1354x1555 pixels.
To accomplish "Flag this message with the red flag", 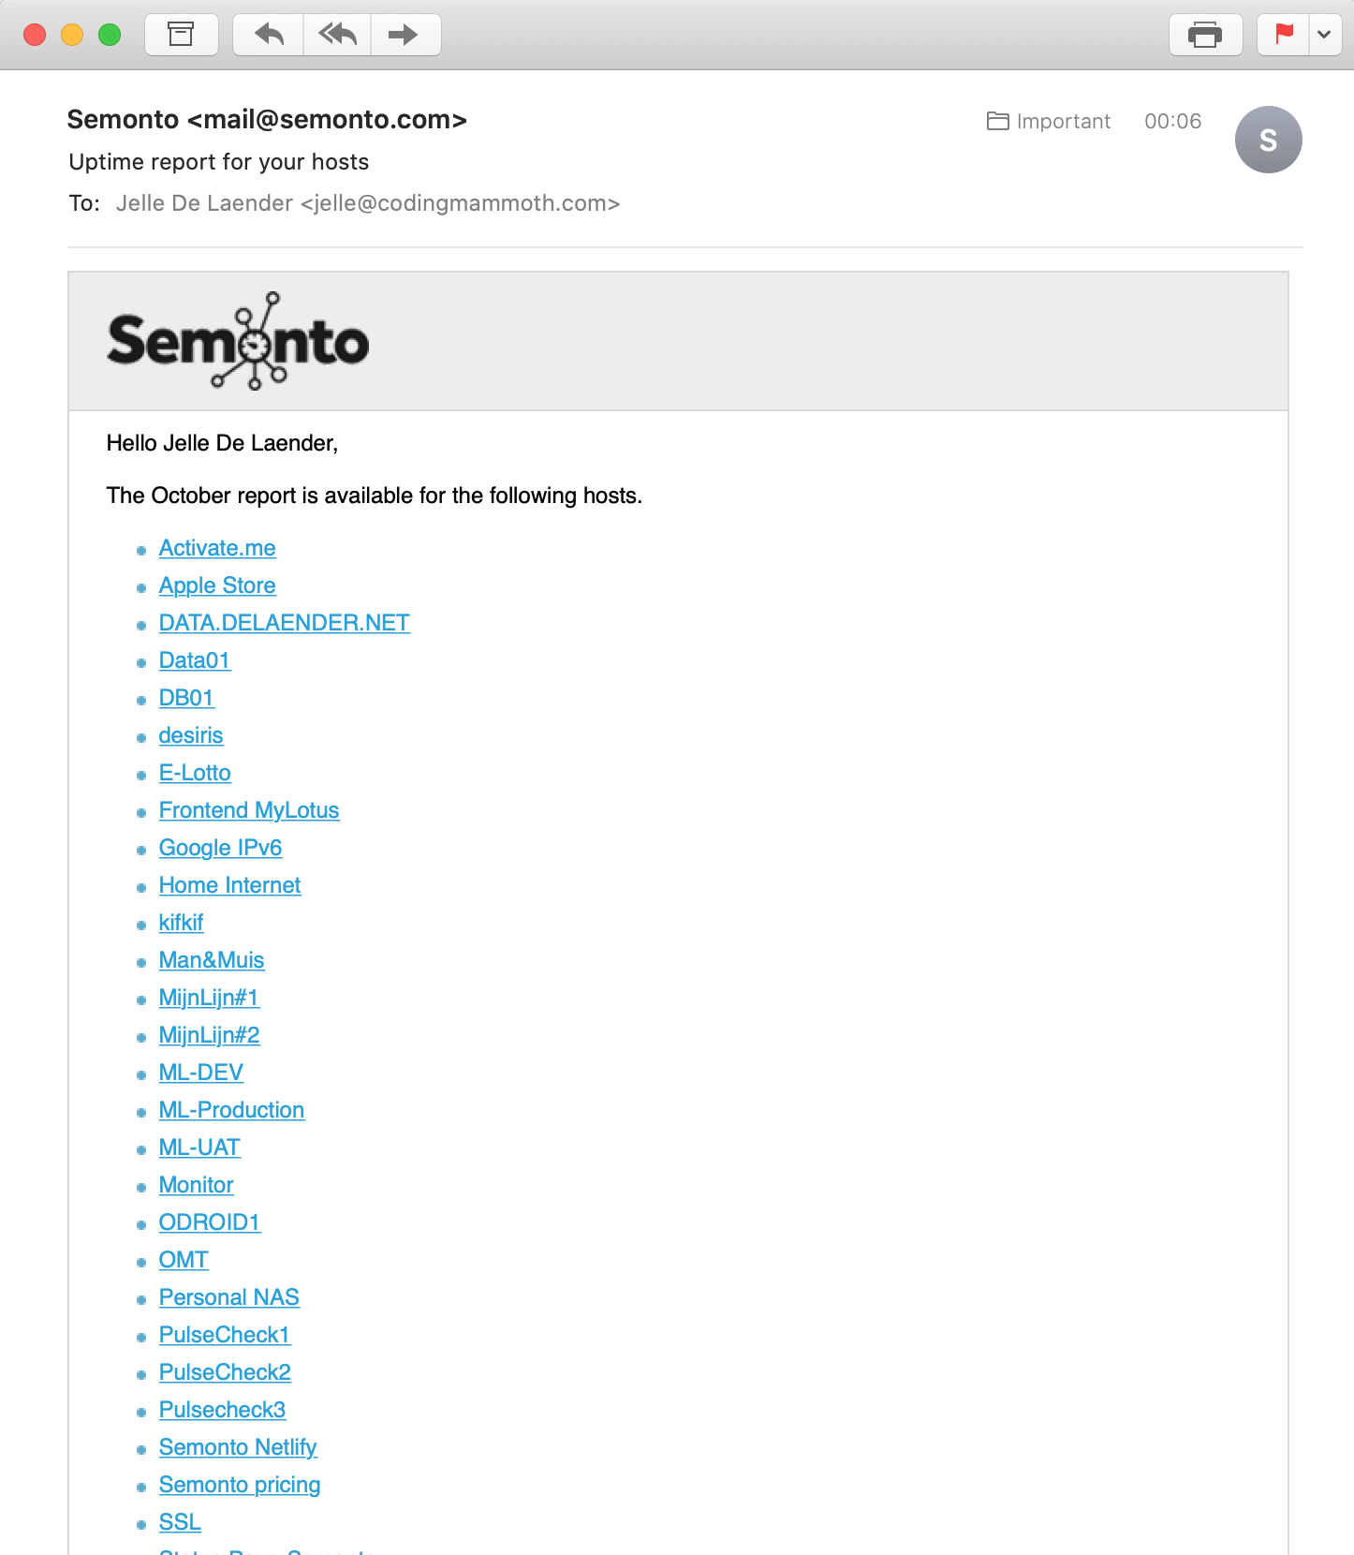I will point(1284,36).
